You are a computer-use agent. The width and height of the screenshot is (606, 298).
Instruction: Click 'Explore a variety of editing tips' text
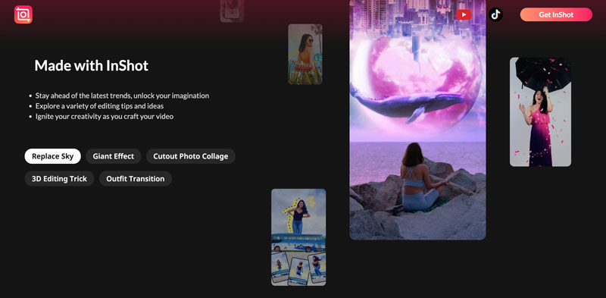pyautogui.click(x=99, y=106)
